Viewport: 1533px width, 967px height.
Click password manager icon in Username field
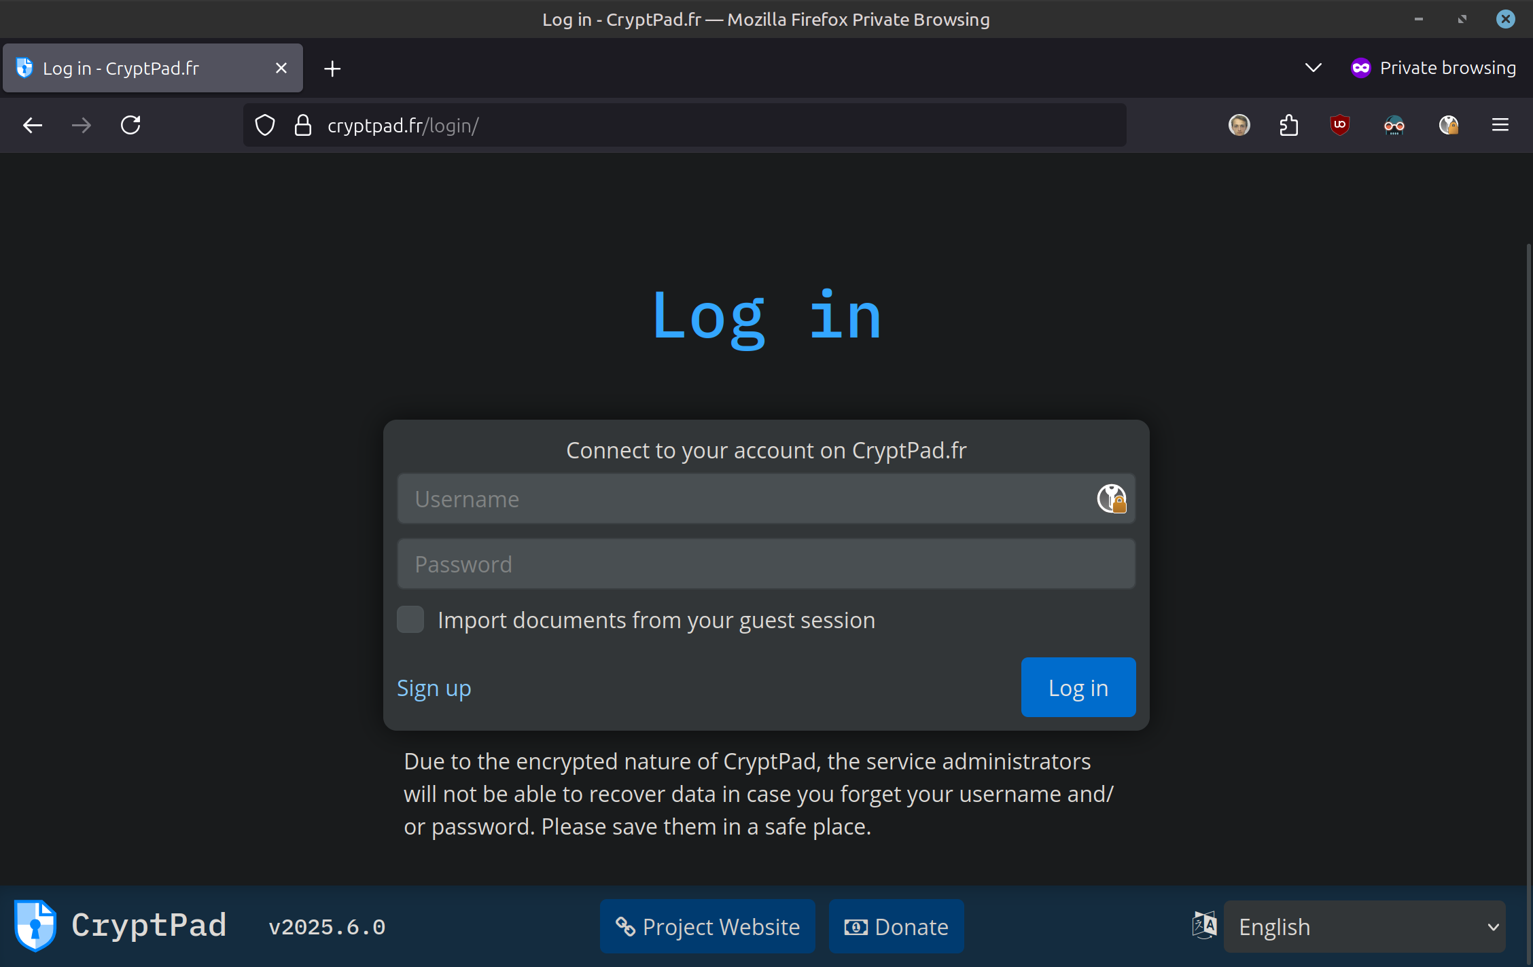[1112, 499]
